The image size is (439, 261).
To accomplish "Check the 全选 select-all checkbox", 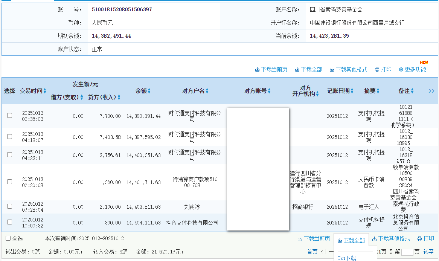I will click(8, 238).
